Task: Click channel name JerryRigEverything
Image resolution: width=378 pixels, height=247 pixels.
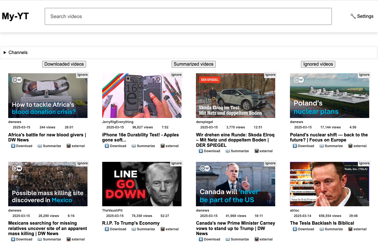Action: point(118,122)
